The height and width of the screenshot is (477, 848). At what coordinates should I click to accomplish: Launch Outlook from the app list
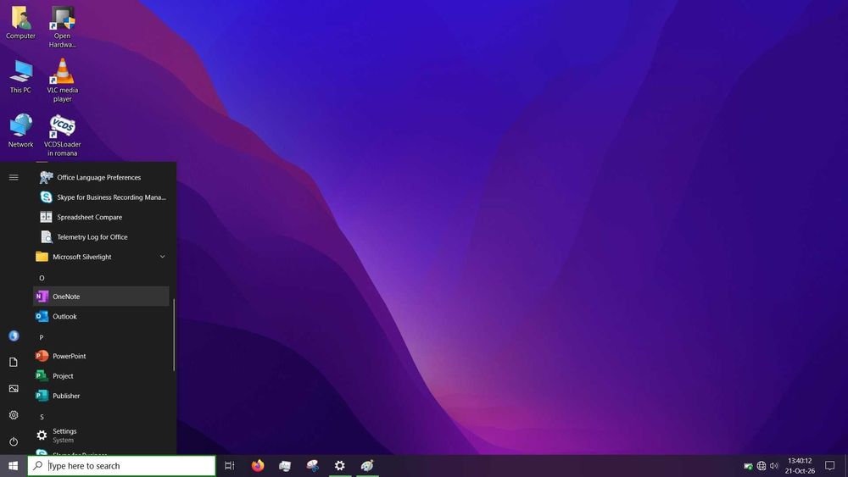(101, 316)
